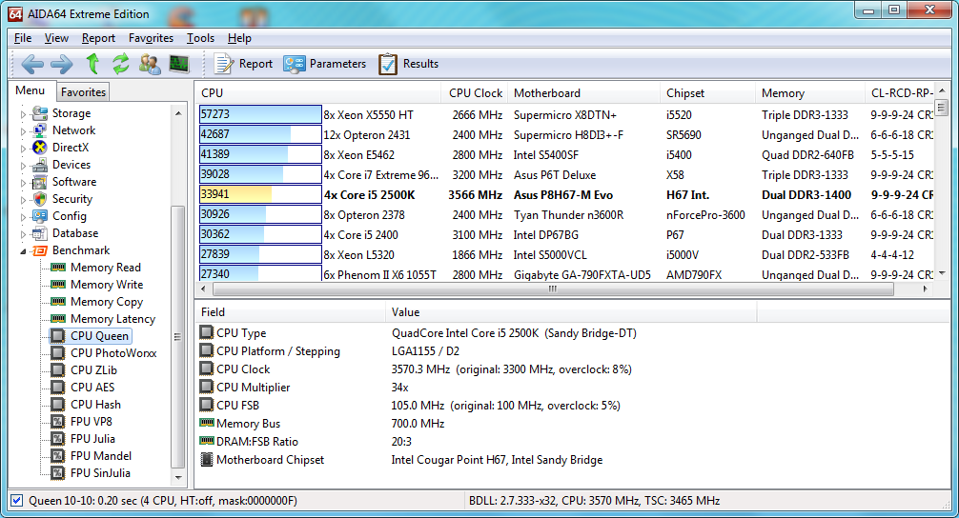Expand the DirectX tree node

pos(23,148)
